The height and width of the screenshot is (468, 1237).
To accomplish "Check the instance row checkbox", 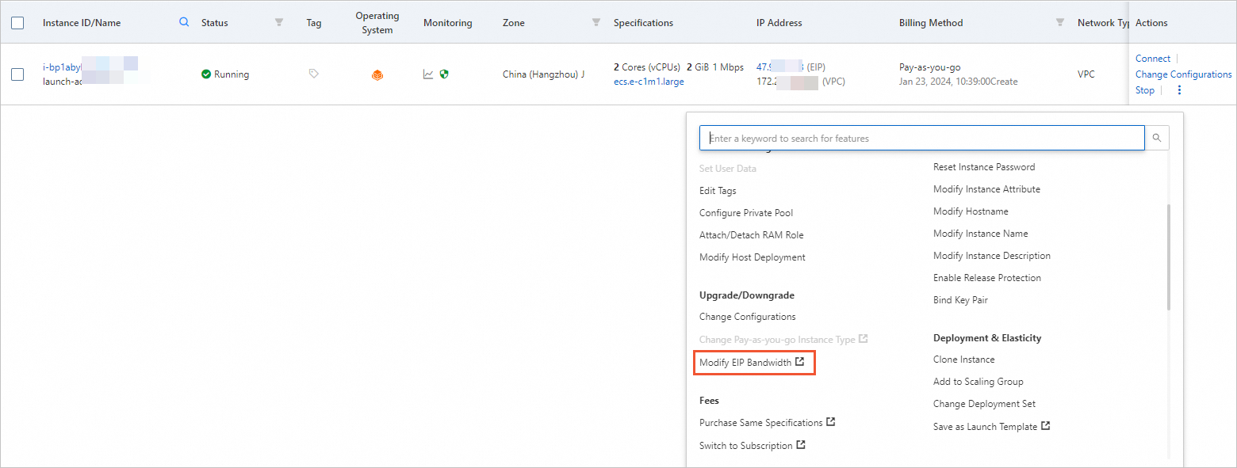I will pos(17,74).
